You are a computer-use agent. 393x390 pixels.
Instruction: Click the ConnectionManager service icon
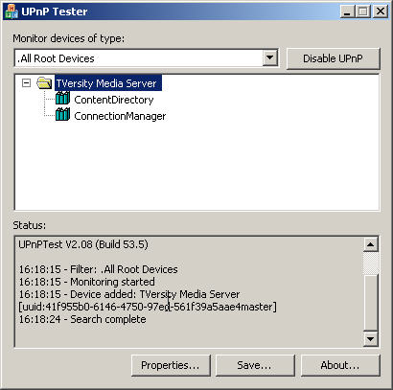click(62, 114)
